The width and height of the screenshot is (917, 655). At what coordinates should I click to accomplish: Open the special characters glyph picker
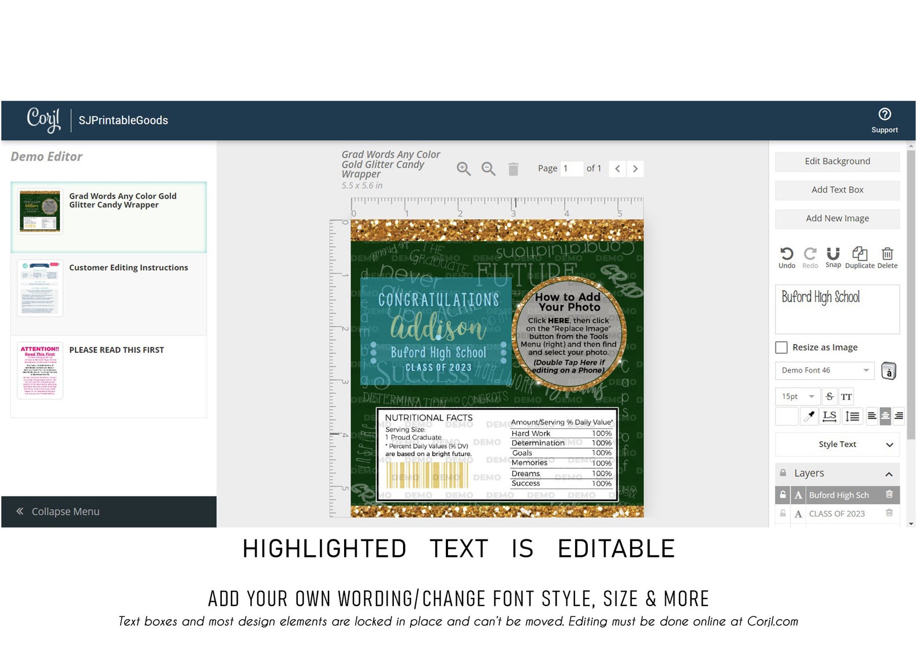[889, 371]
